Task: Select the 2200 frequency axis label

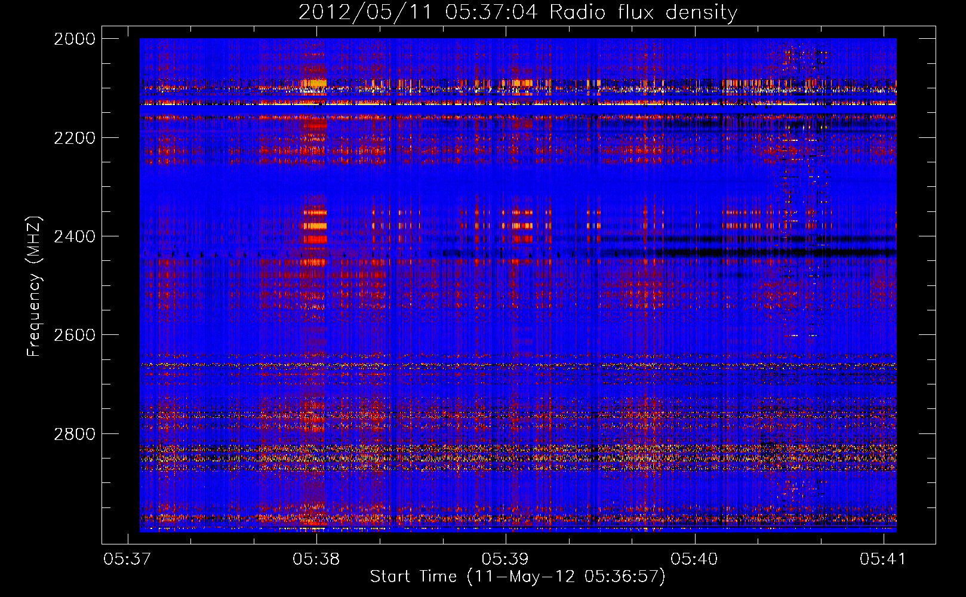Action: (75, 138)
